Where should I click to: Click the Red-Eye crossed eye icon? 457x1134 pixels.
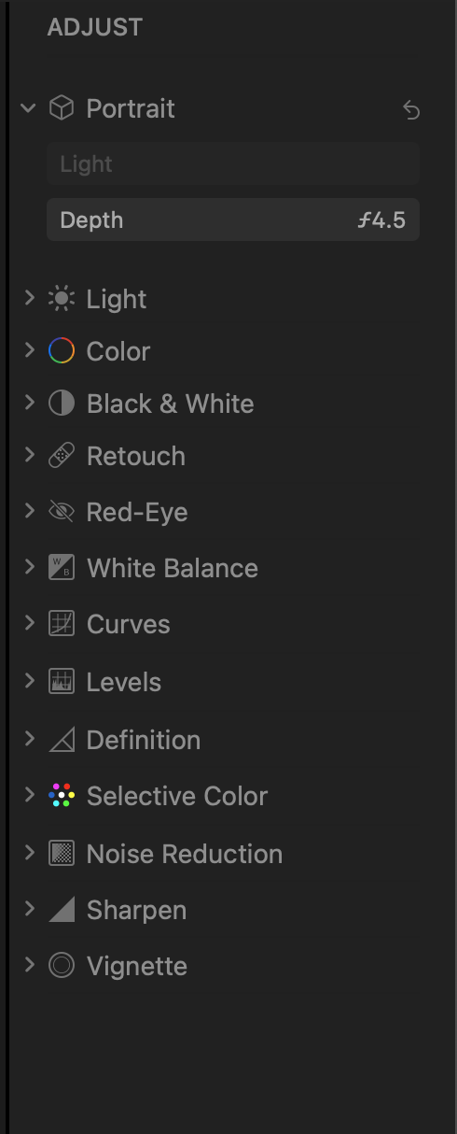click(62, 512)
